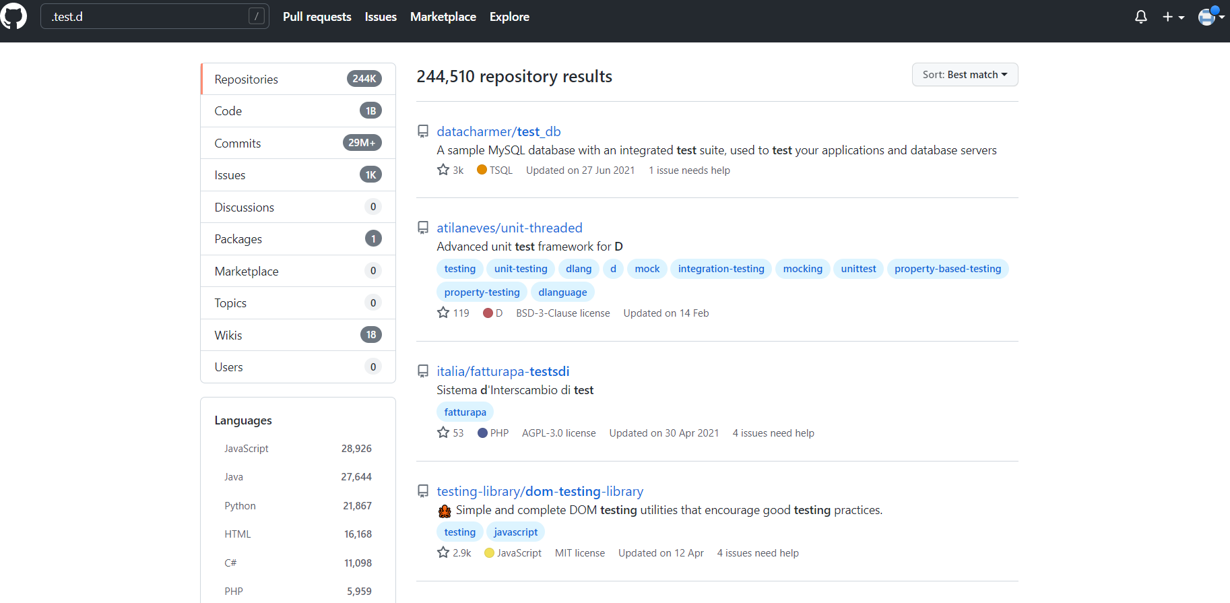Image resolution: width=1230 pixels, height=603 pixels.
Task: Click the slash shortcut icon in search
Action: tap(257, 16)
